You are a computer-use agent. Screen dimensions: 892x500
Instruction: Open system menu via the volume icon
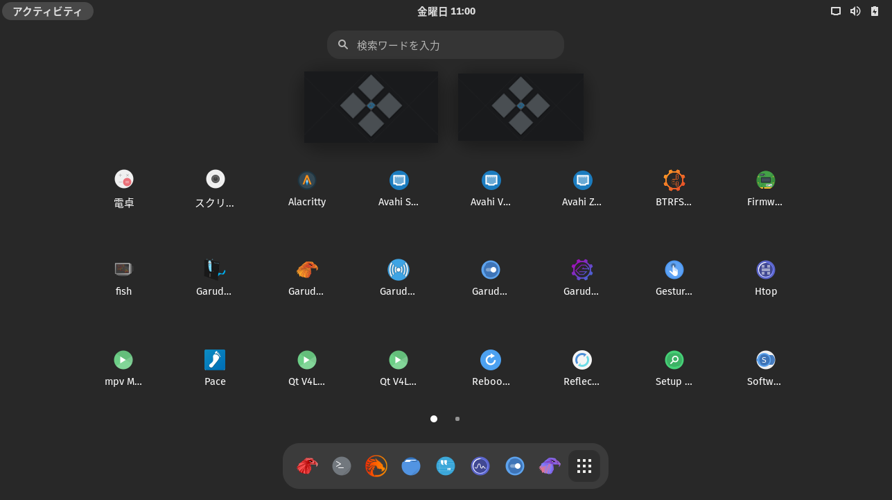coord(855,11)
